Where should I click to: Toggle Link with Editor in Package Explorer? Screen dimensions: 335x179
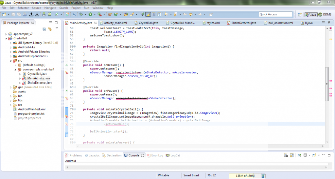coord(50,29)
